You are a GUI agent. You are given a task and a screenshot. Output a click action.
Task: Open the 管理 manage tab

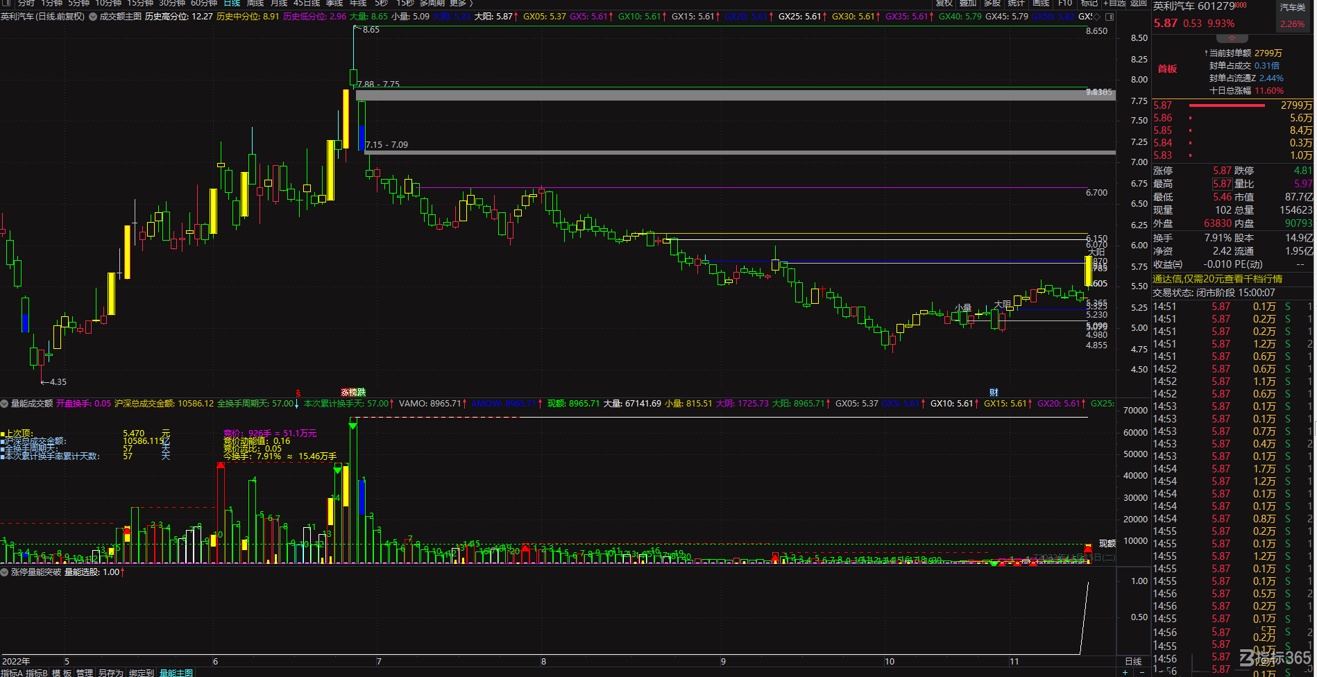click(85, 673)
